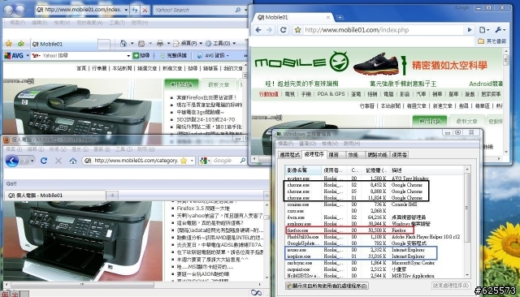Switch to Task Manager Applications tab
The height and width of the screenshot is (297, 520).
[289, 155]
